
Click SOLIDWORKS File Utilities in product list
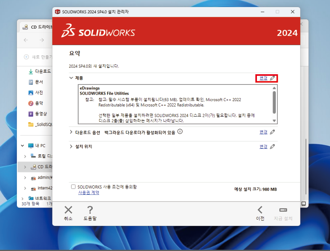point(104,93)
